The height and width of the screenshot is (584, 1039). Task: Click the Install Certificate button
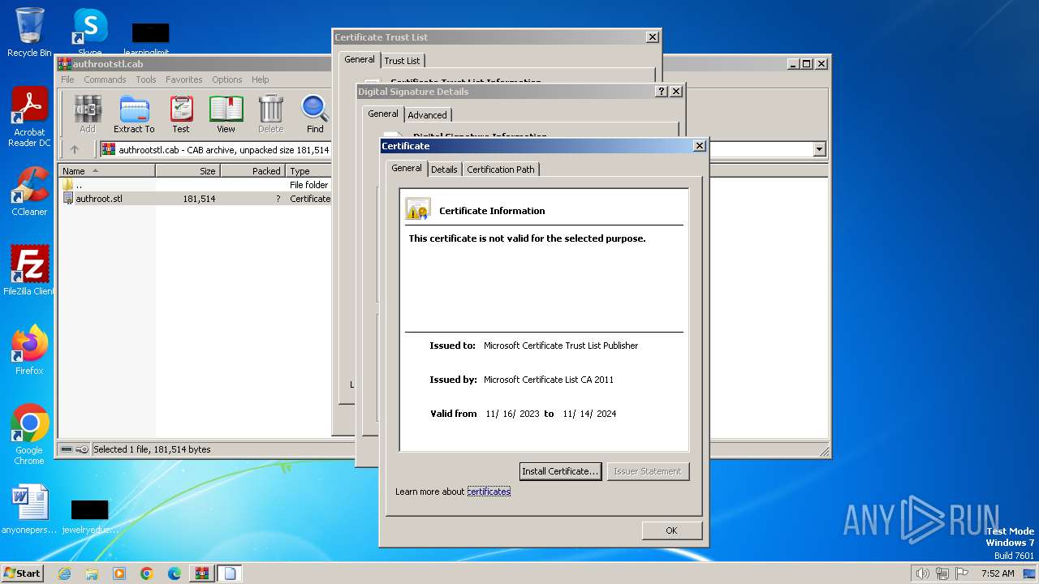click(560, 471)
